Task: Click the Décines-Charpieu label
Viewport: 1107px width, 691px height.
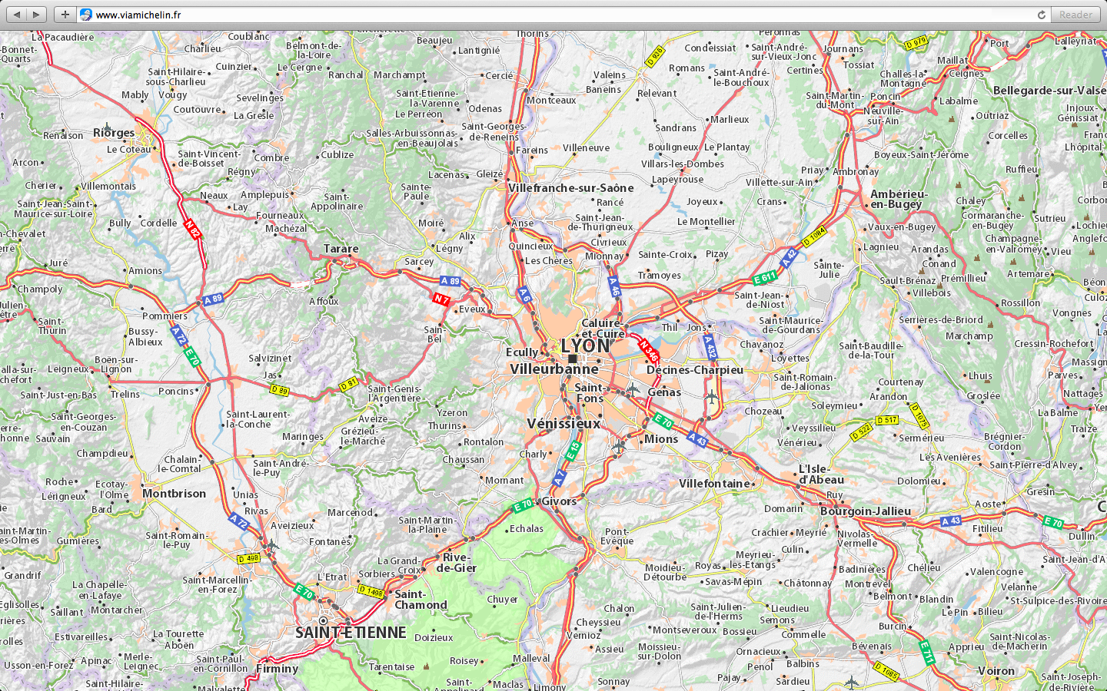Action: [x=695, y=370]
